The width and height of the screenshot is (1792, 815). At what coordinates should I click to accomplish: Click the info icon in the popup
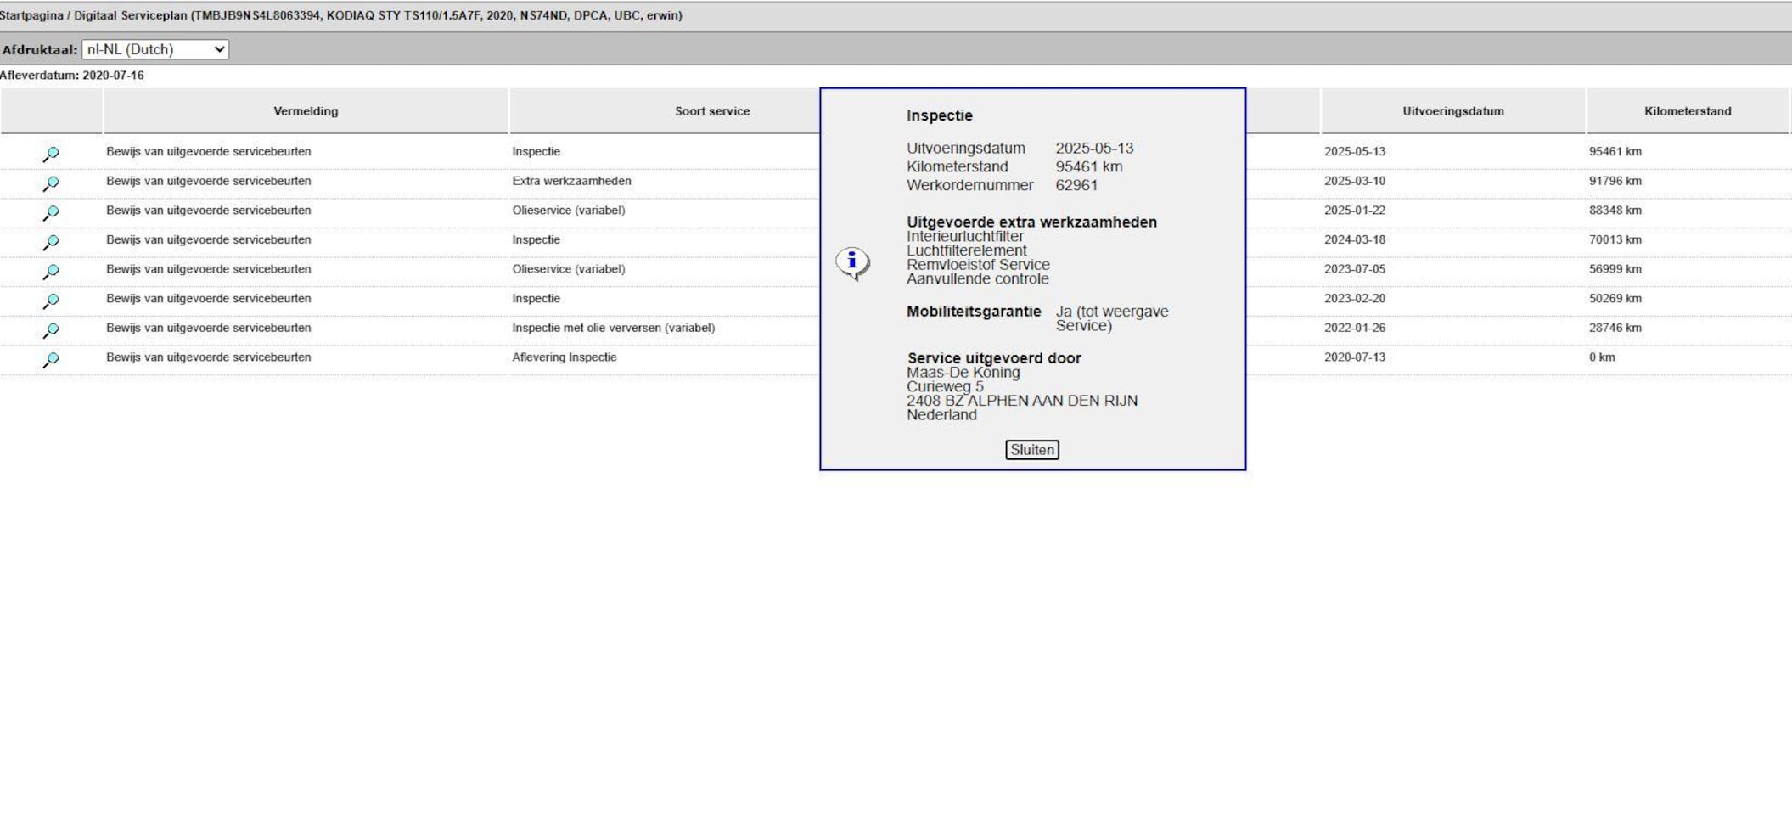tap(852, 262)
